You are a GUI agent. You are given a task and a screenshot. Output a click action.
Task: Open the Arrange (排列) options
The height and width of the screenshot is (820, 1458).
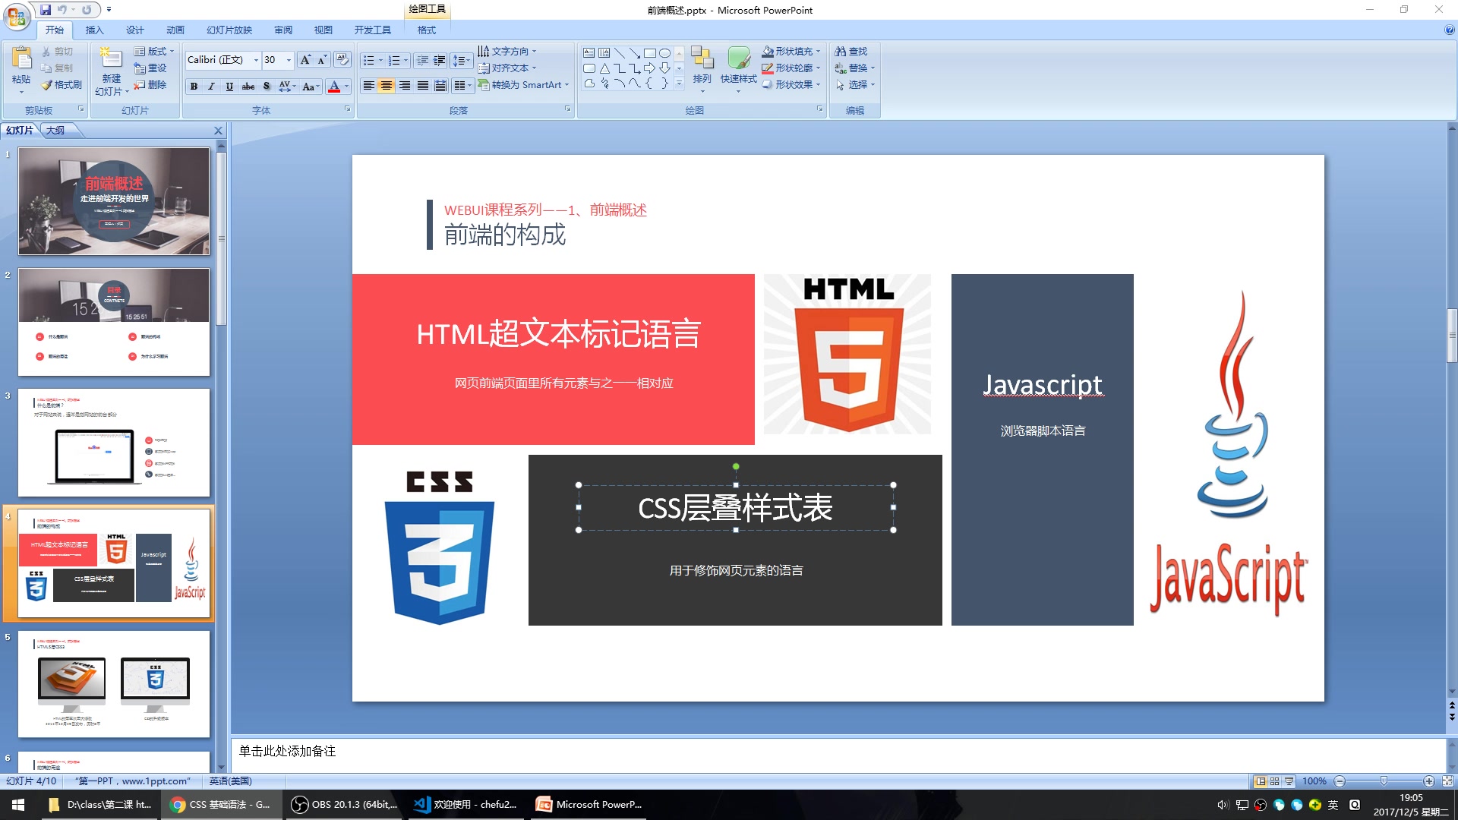702,68
